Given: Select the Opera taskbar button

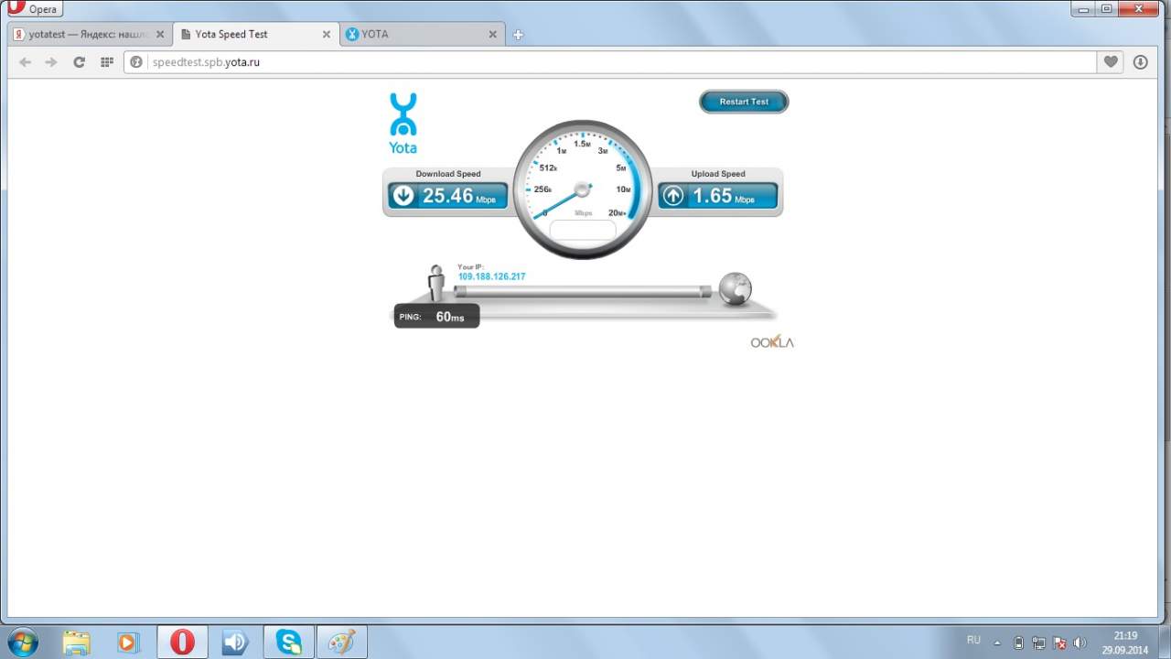Looking at the screenshot, I should tap(183, 643).
